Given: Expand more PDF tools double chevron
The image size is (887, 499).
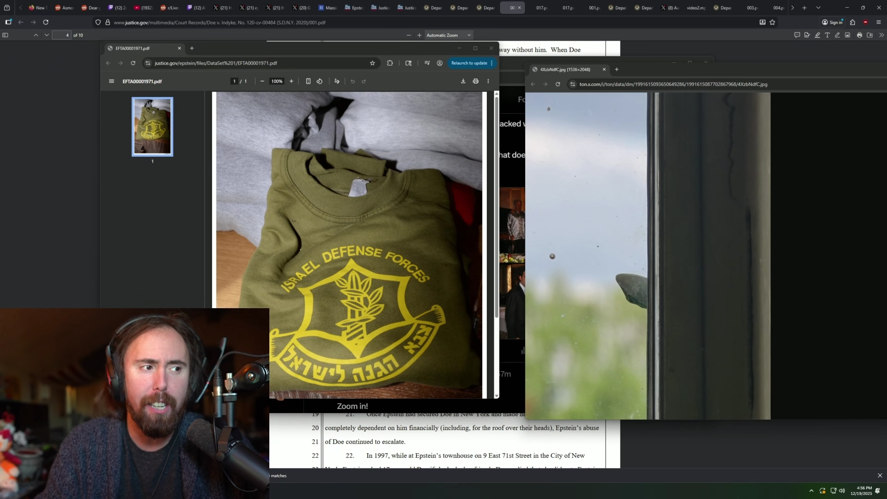Looking at the screenshot, I should point(881,35).
